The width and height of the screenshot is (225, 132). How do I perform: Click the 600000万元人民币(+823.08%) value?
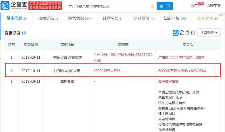tap(182, 71)
